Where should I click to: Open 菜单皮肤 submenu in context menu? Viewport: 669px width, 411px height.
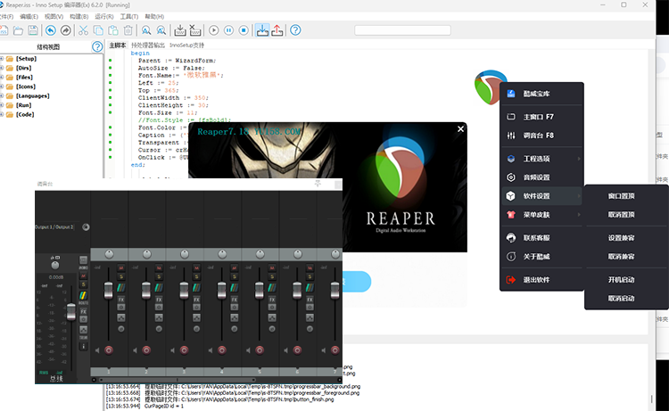coord(541,215)
